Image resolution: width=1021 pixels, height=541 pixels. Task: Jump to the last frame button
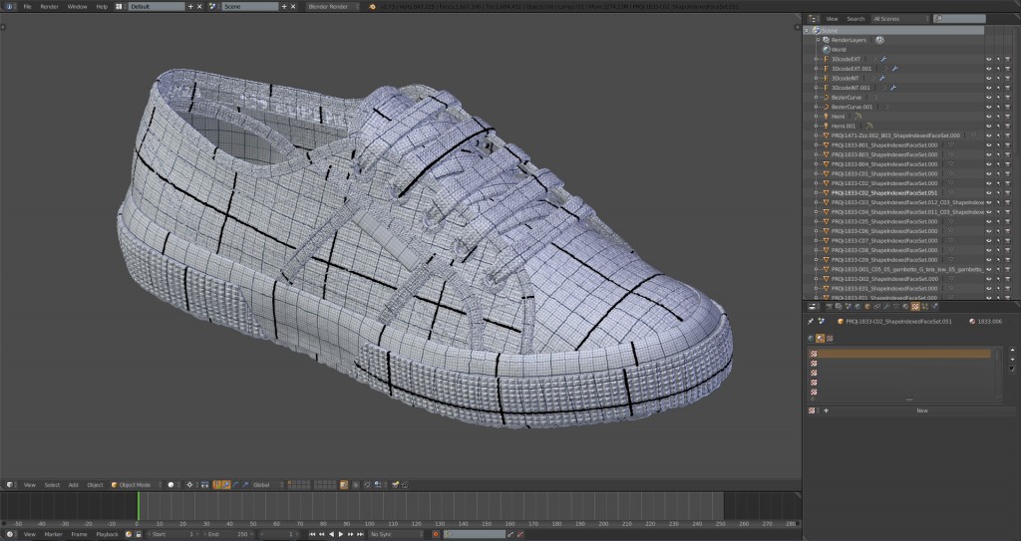tap(360, 534)
